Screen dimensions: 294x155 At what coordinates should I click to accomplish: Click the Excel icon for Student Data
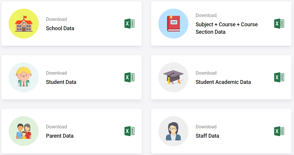pyautogui.click(x=130, y=77)
